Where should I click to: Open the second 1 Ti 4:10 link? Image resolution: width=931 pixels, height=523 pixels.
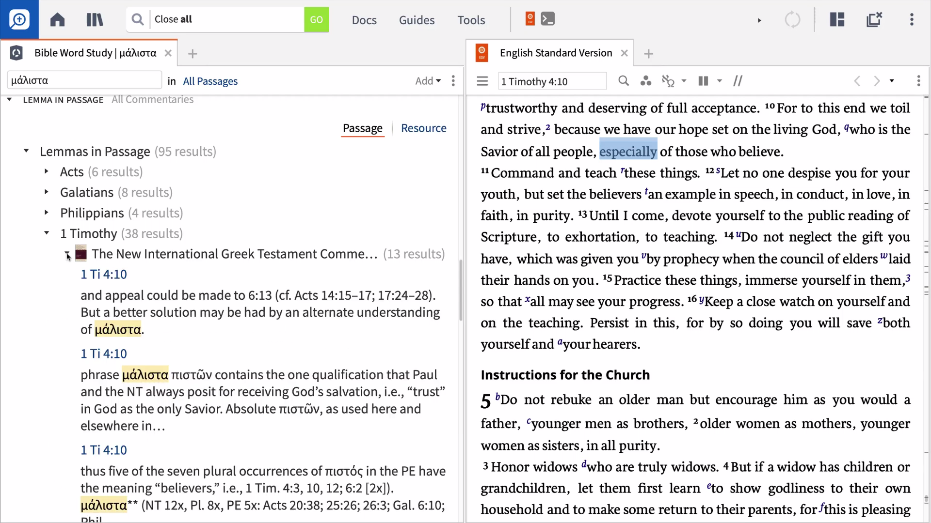click(104, 354)
